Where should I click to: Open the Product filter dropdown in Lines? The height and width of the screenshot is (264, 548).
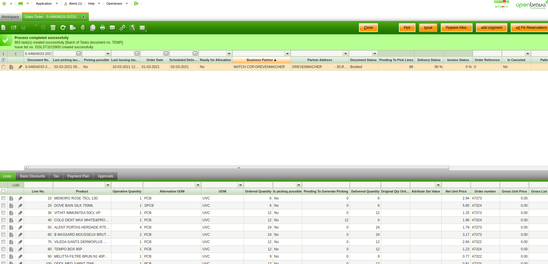(108, 185)
